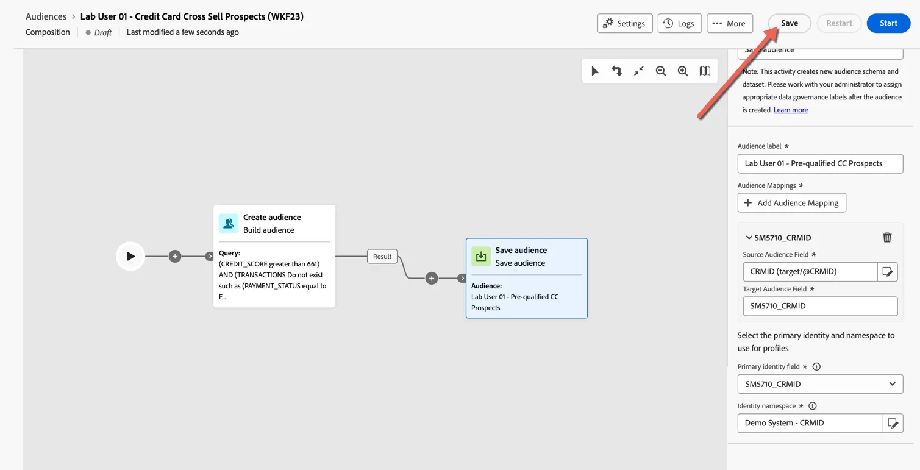Open the More actions menu
The width and height of the screenshot is (920, 470).
(730, 23)
